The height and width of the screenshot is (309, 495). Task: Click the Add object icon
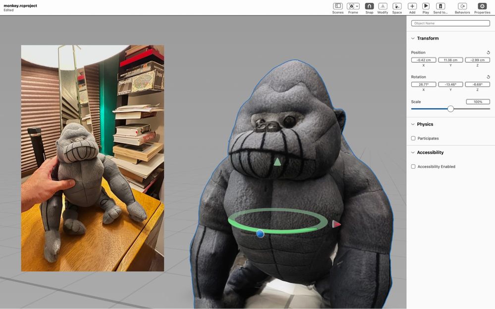click(412, 6)
